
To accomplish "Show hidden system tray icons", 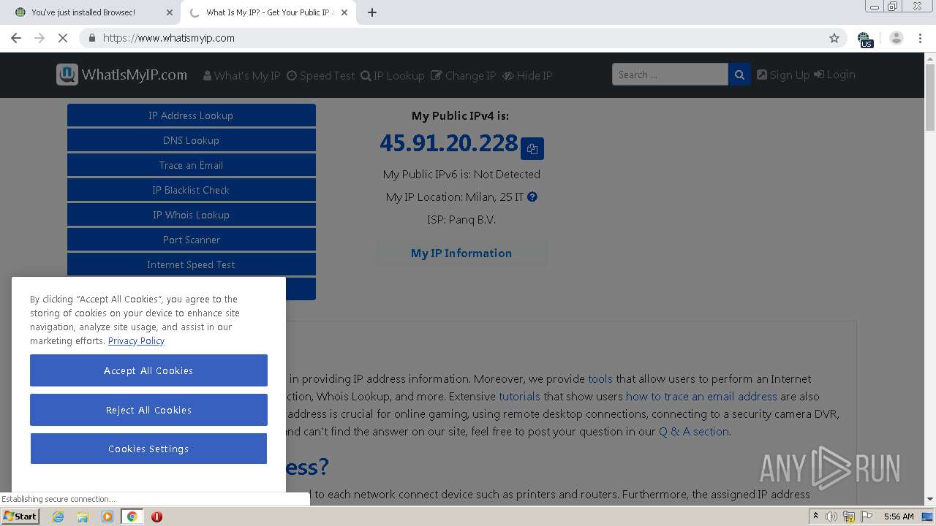I will click(815, 516).
